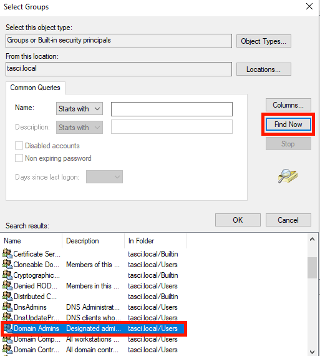
Task: Click the Description query text field
Action: 172,126
